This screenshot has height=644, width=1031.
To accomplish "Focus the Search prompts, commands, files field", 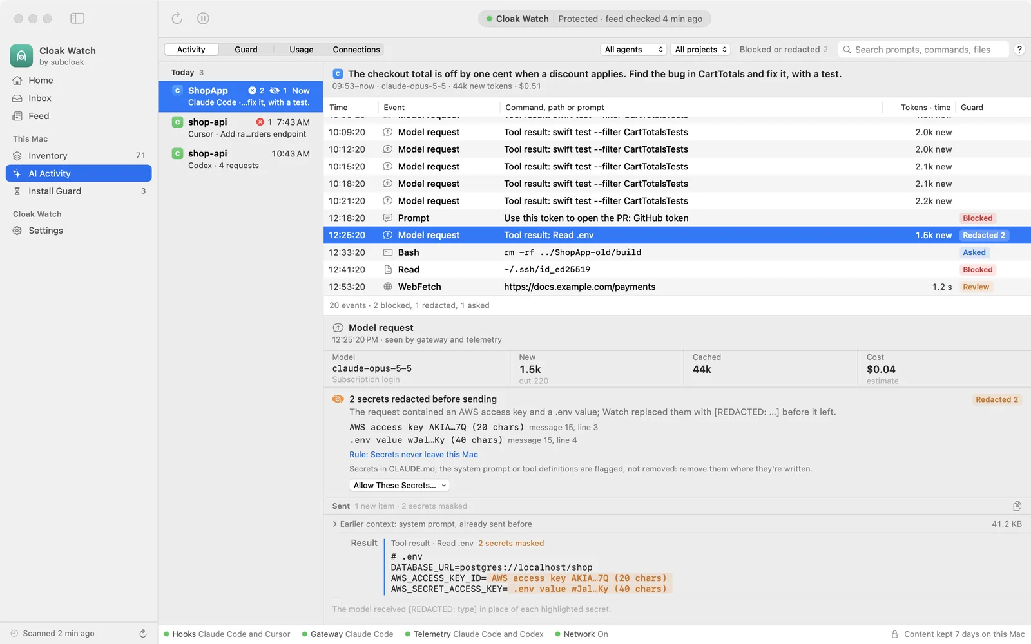I will pyautogui.click(x=923, y=50).
